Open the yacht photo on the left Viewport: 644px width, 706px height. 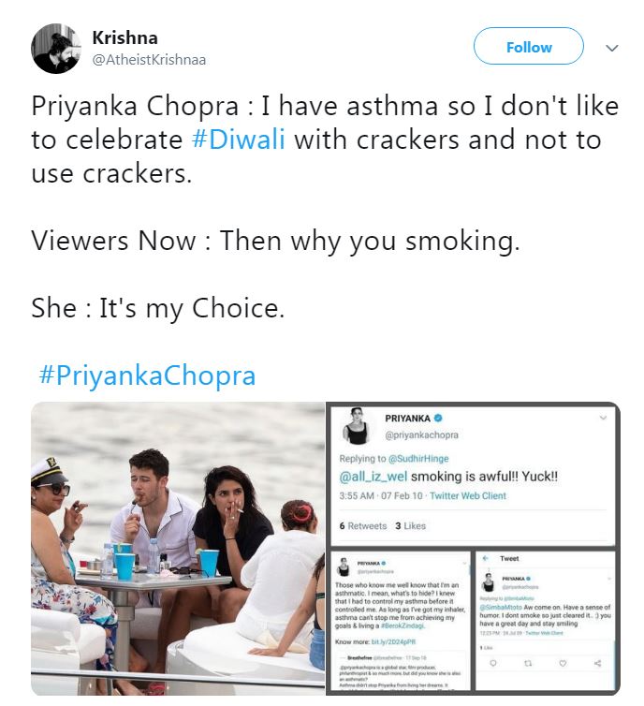coord(177,550)
